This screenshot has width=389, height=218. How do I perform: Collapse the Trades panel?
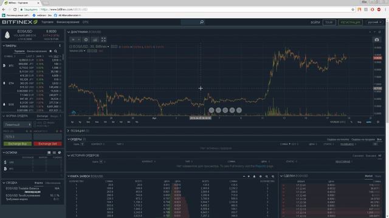coord(281,176)
